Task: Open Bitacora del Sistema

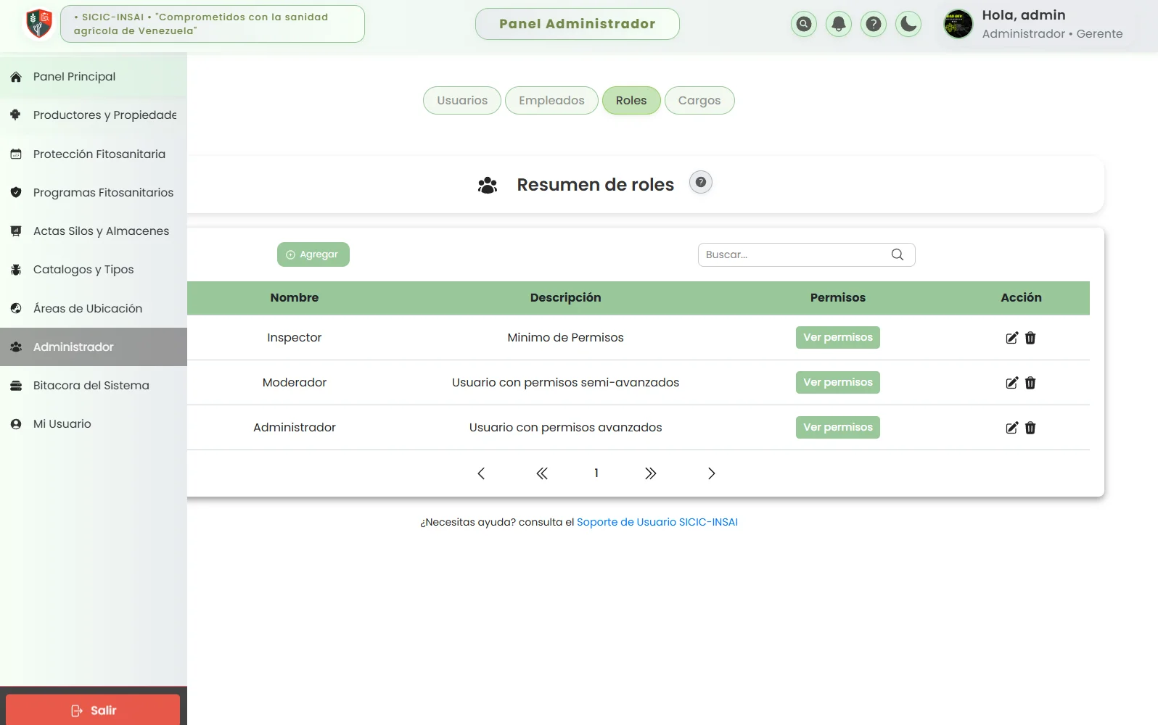Action: coord(94,385)
